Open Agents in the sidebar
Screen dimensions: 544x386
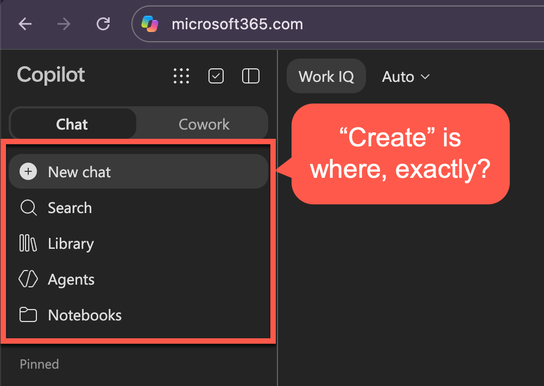point(138,279)
